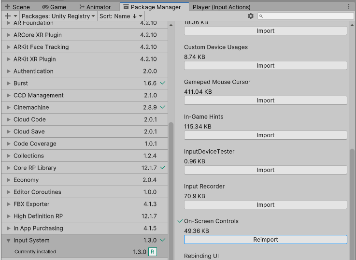
Task: Select the Editor Coroutines package
Action: click(85, 192)
